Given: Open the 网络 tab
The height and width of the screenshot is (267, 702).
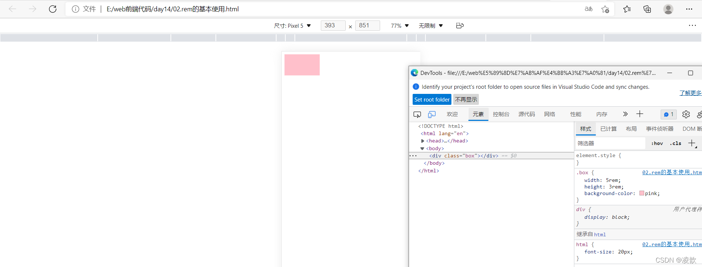Looking at the screenshot, I should 549,114.
